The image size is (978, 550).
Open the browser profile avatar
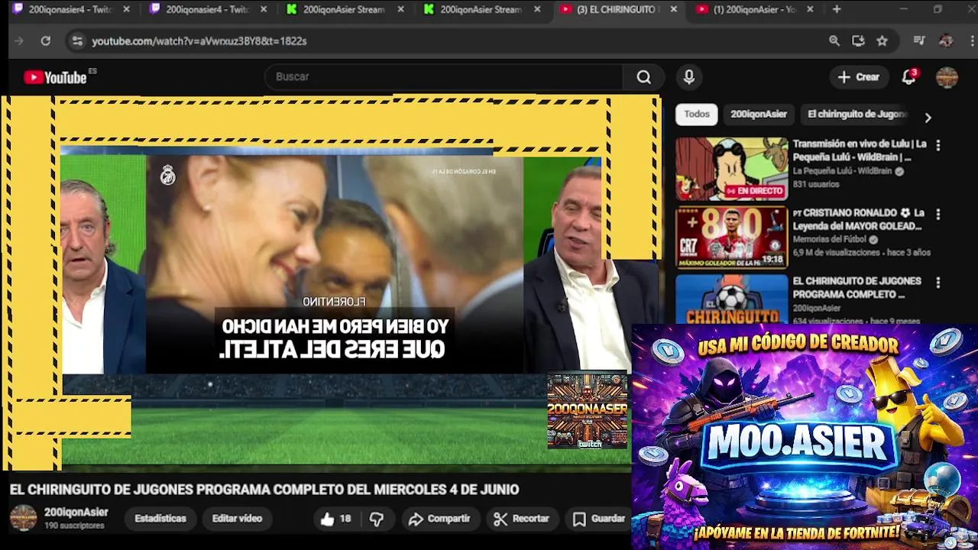point(946,41)
